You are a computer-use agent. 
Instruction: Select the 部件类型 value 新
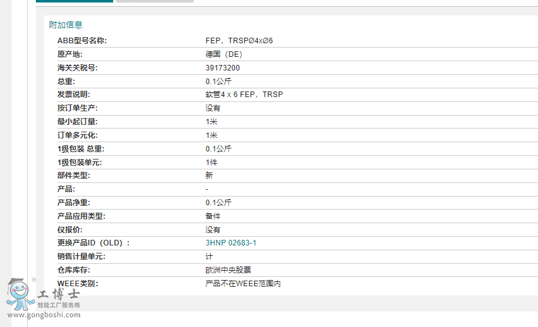coord(209,176)
